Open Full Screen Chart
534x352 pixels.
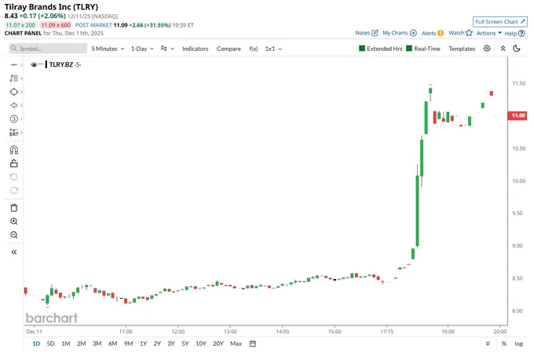tap(500, 22)
